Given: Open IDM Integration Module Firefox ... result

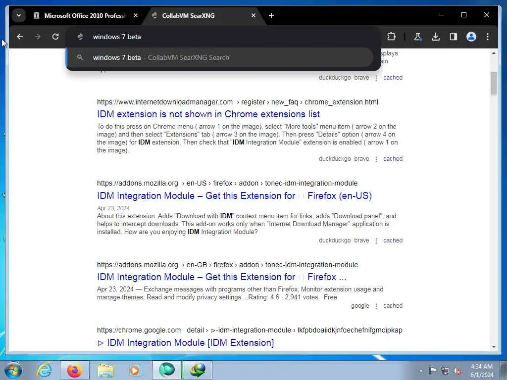Looking at the screenshot, I should tap(221, 277).
